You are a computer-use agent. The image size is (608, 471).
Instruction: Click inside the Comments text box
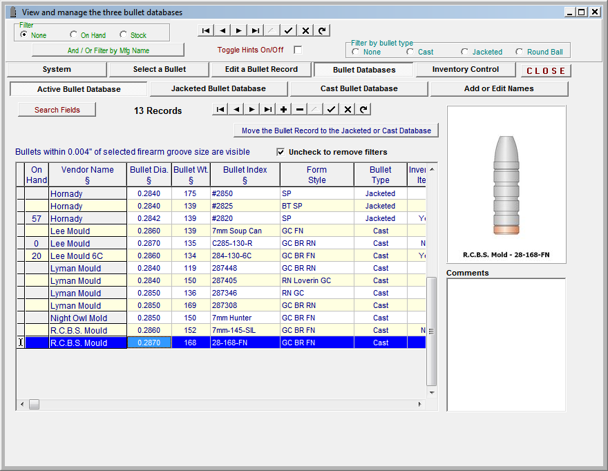506,345
